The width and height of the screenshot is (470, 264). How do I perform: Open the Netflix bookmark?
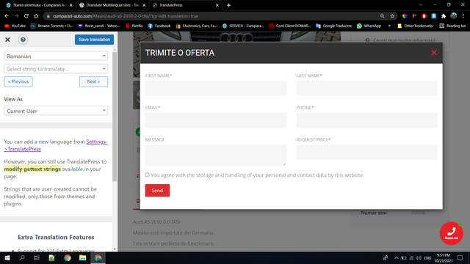[134, 26]
